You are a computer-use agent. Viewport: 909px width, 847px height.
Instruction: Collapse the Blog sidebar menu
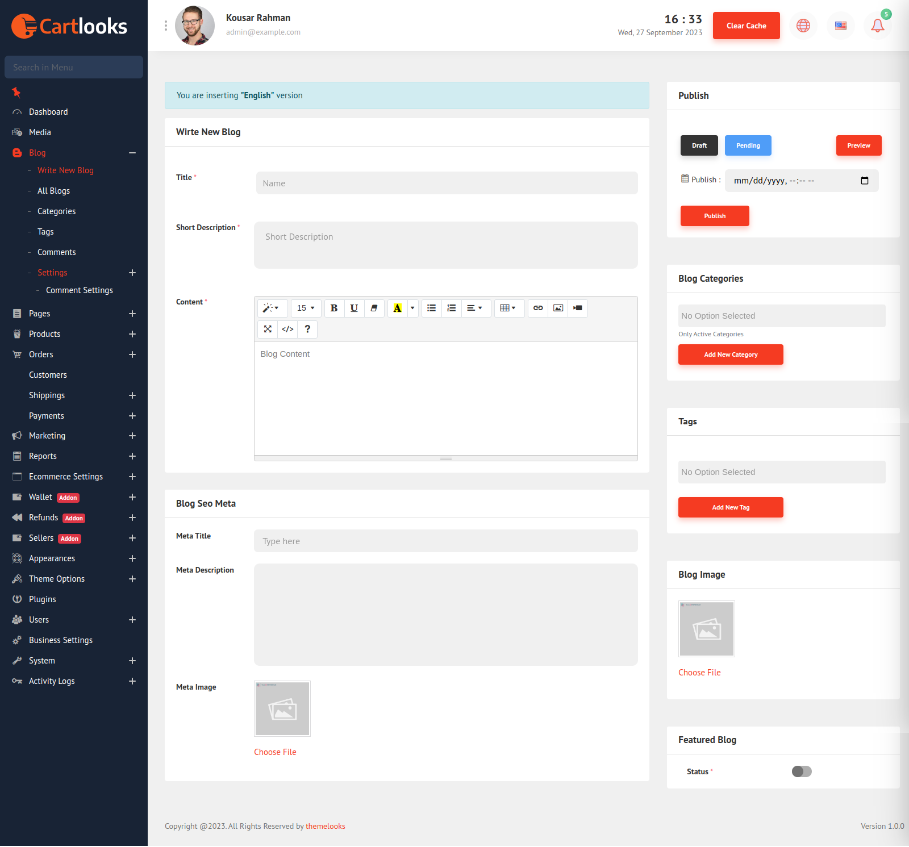(132, 153)
